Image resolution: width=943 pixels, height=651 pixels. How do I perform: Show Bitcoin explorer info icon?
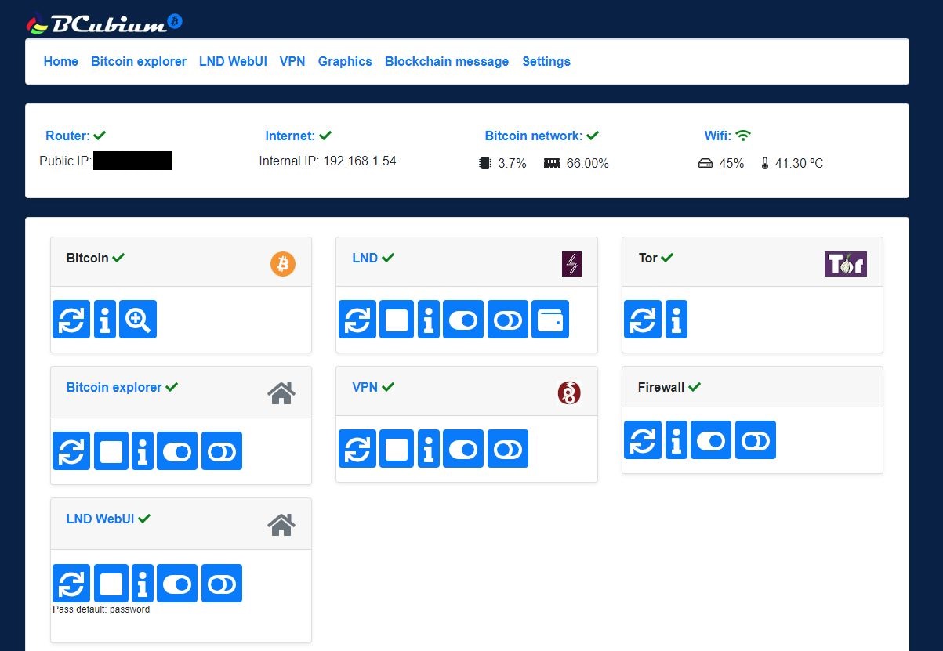(x=142, y=450)
